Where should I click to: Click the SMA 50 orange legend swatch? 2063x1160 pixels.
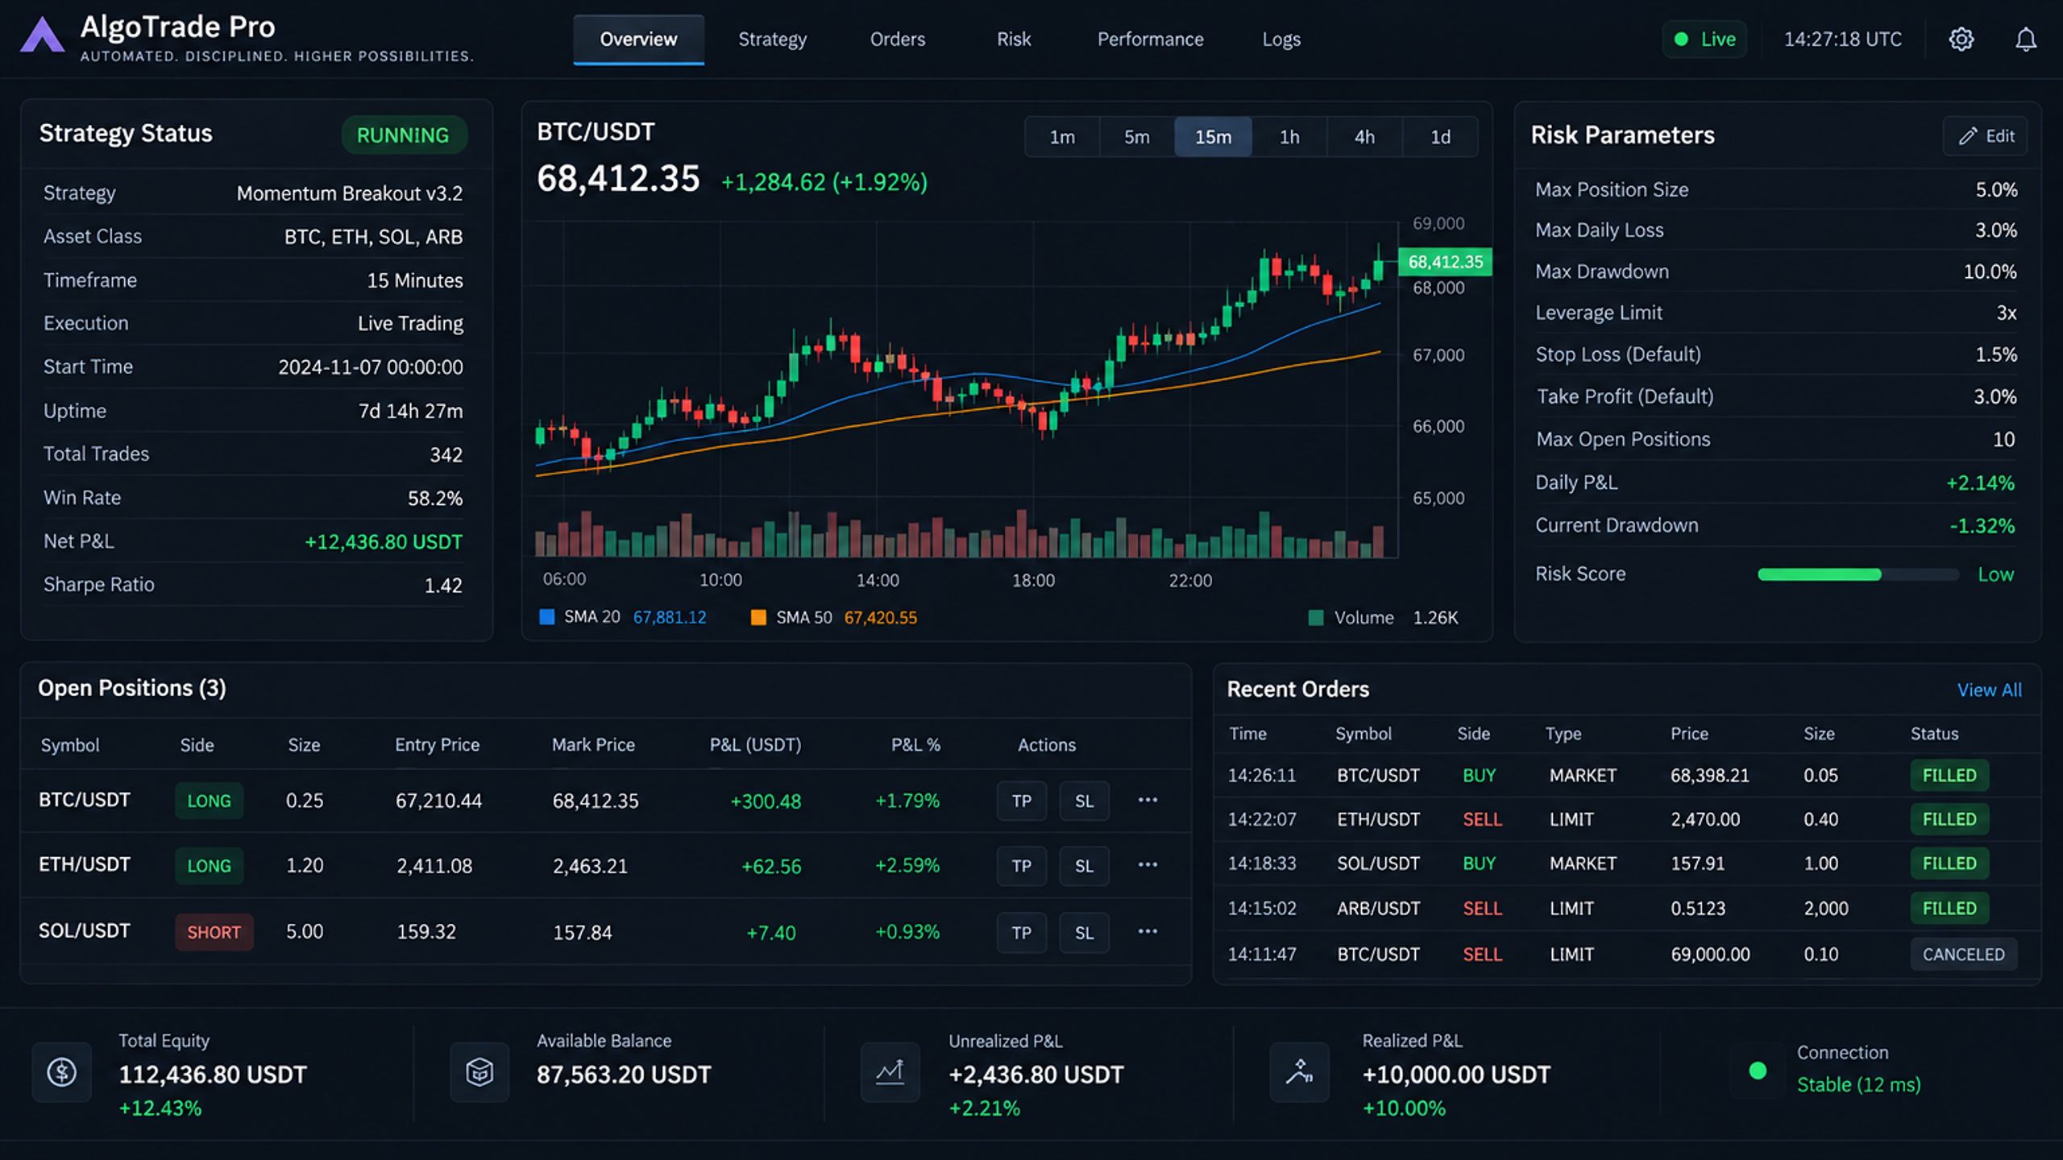758,617
